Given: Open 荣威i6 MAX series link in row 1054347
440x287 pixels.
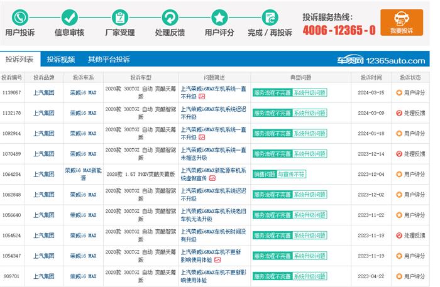Looking at the screenshot, I should [84, 256].
